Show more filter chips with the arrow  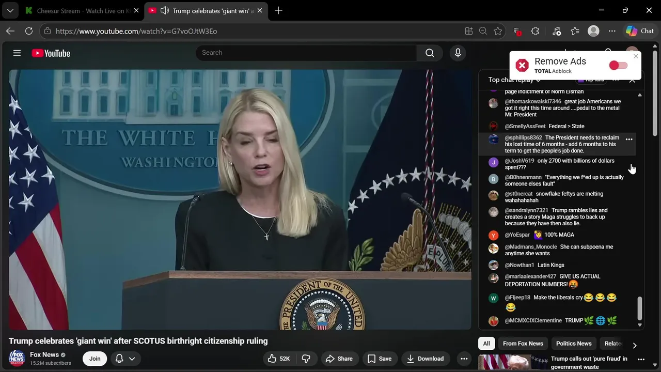pos(635,345)
